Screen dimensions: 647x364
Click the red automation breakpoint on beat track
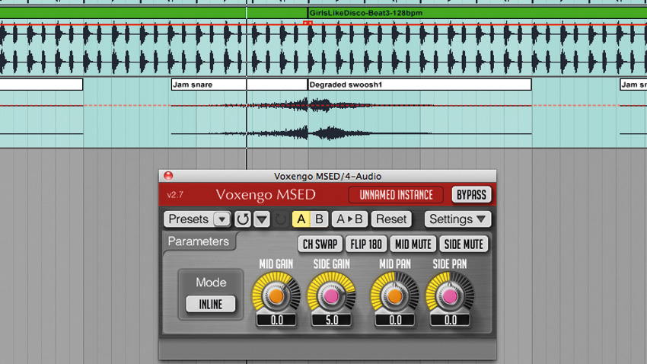(x=308, y=24)
